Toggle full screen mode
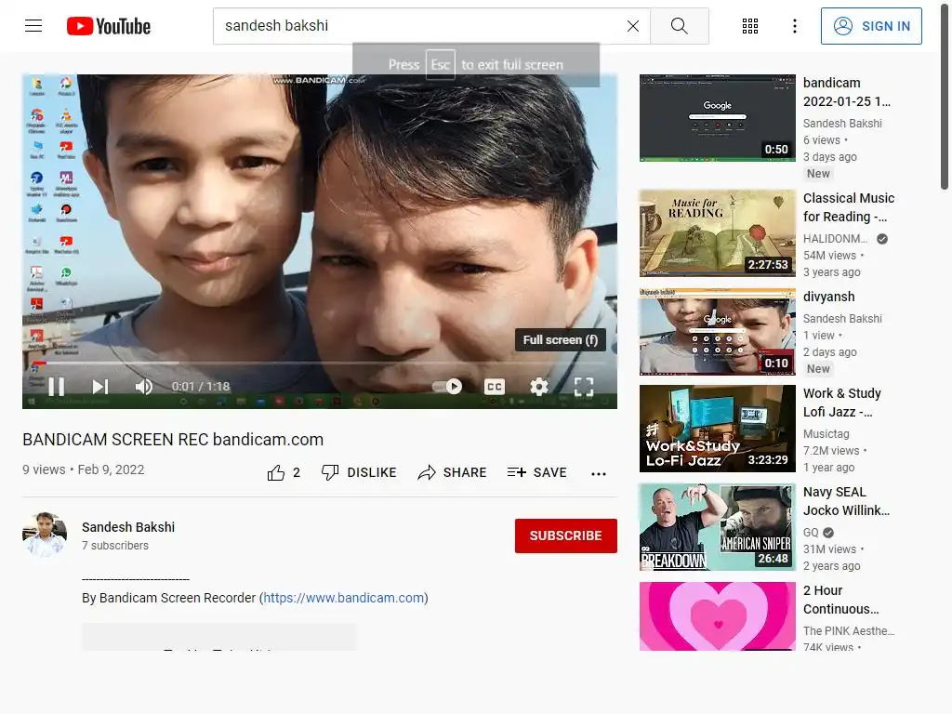This screenshot has width=952, height=714. tap(584, 387)
